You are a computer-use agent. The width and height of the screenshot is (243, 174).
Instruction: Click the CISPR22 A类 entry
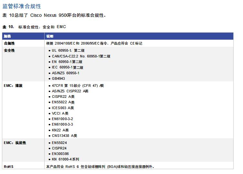pyautogui.click(x=63, y=97)
